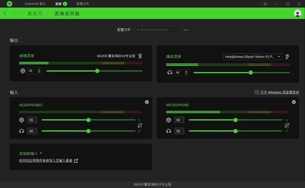Screen dimensions: 305x188
Task: Click the 直播混音 volume slider
Action: (94, 71)
